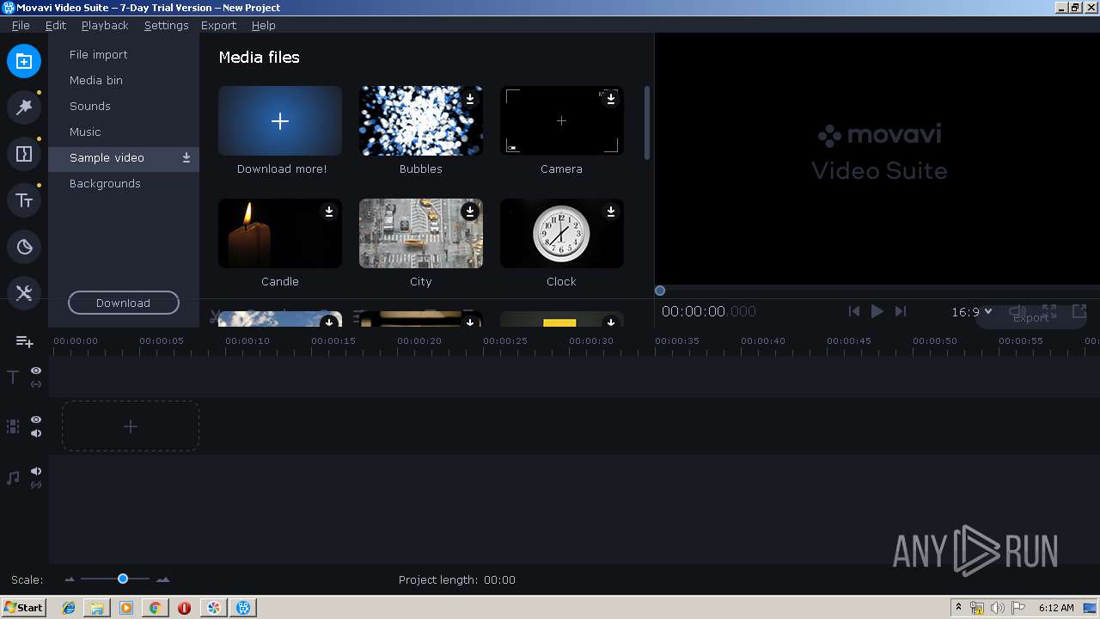Open the Edit menu
The width and height of the screenshot is (1100, 619).
[x=56, y=25]
